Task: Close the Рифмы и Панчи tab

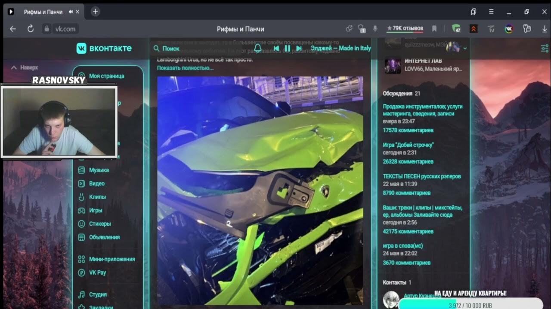Action: pos(77,12)
